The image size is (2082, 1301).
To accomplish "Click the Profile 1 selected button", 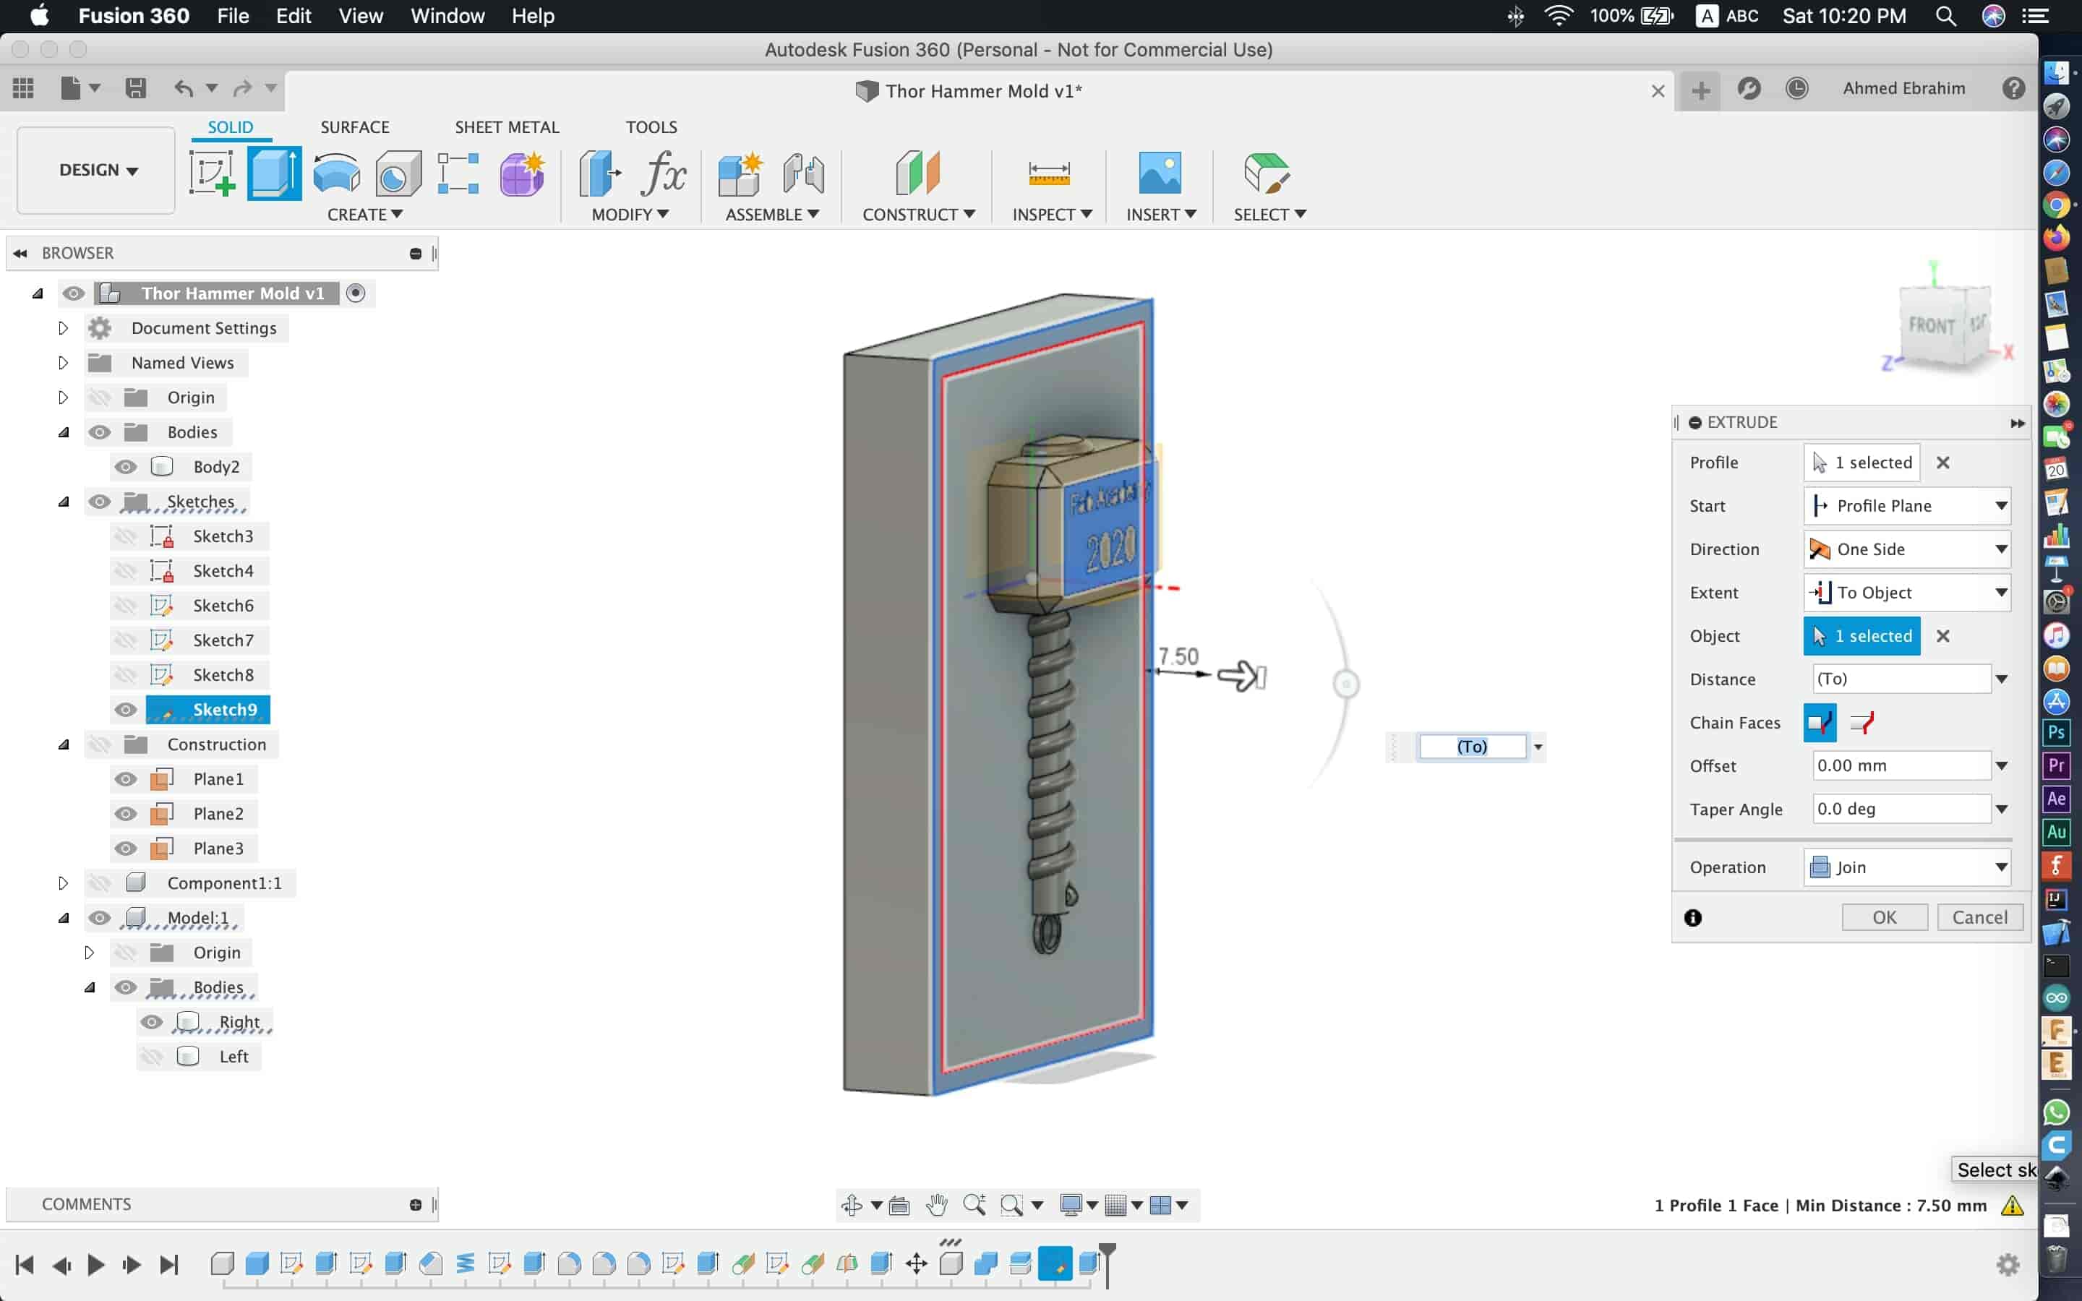I will coord(1862,463).
